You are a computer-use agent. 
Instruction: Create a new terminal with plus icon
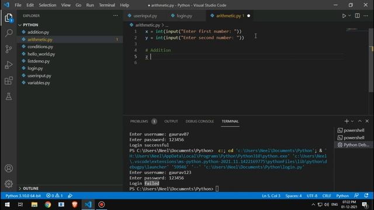click(x=347, y=121)
